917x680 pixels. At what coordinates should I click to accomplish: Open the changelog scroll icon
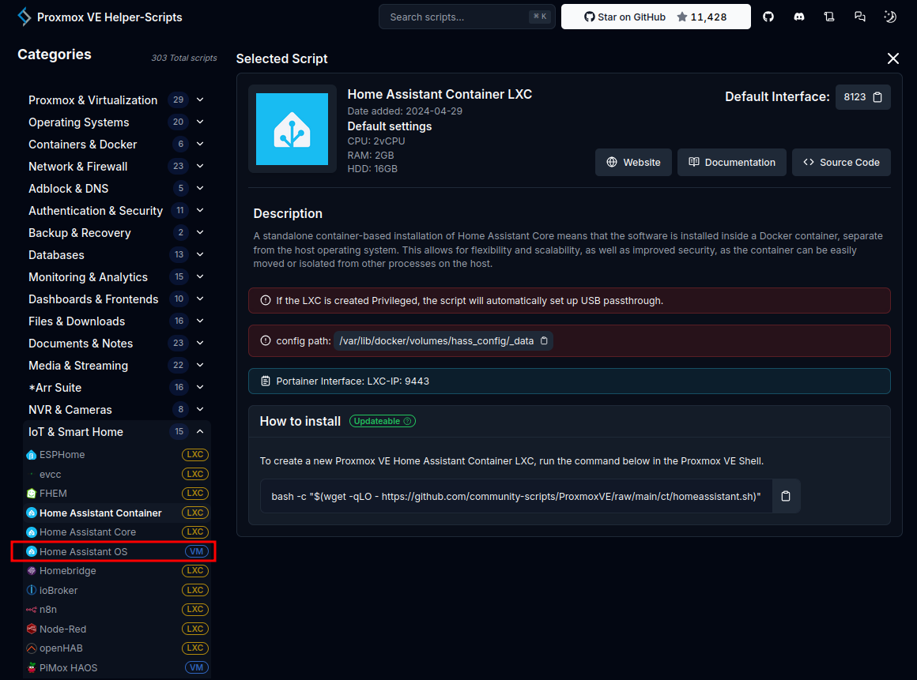tap(829, 17)
